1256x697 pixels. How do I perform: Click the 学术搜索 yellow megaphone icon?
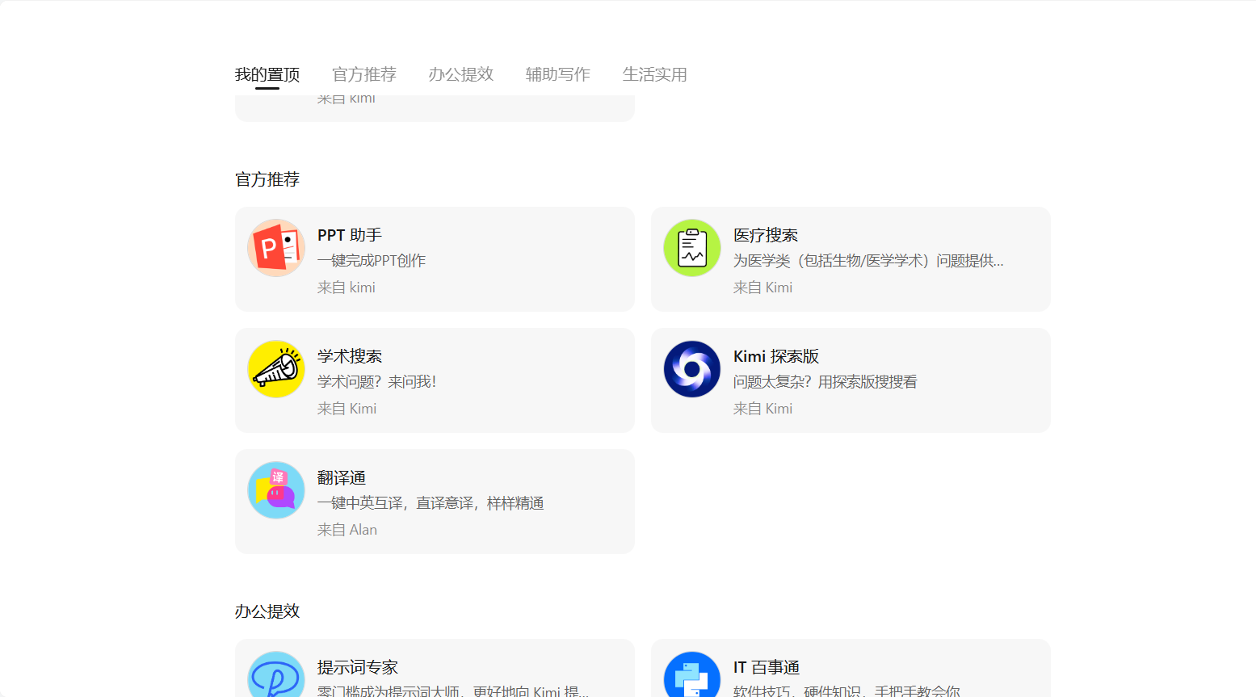276,369
